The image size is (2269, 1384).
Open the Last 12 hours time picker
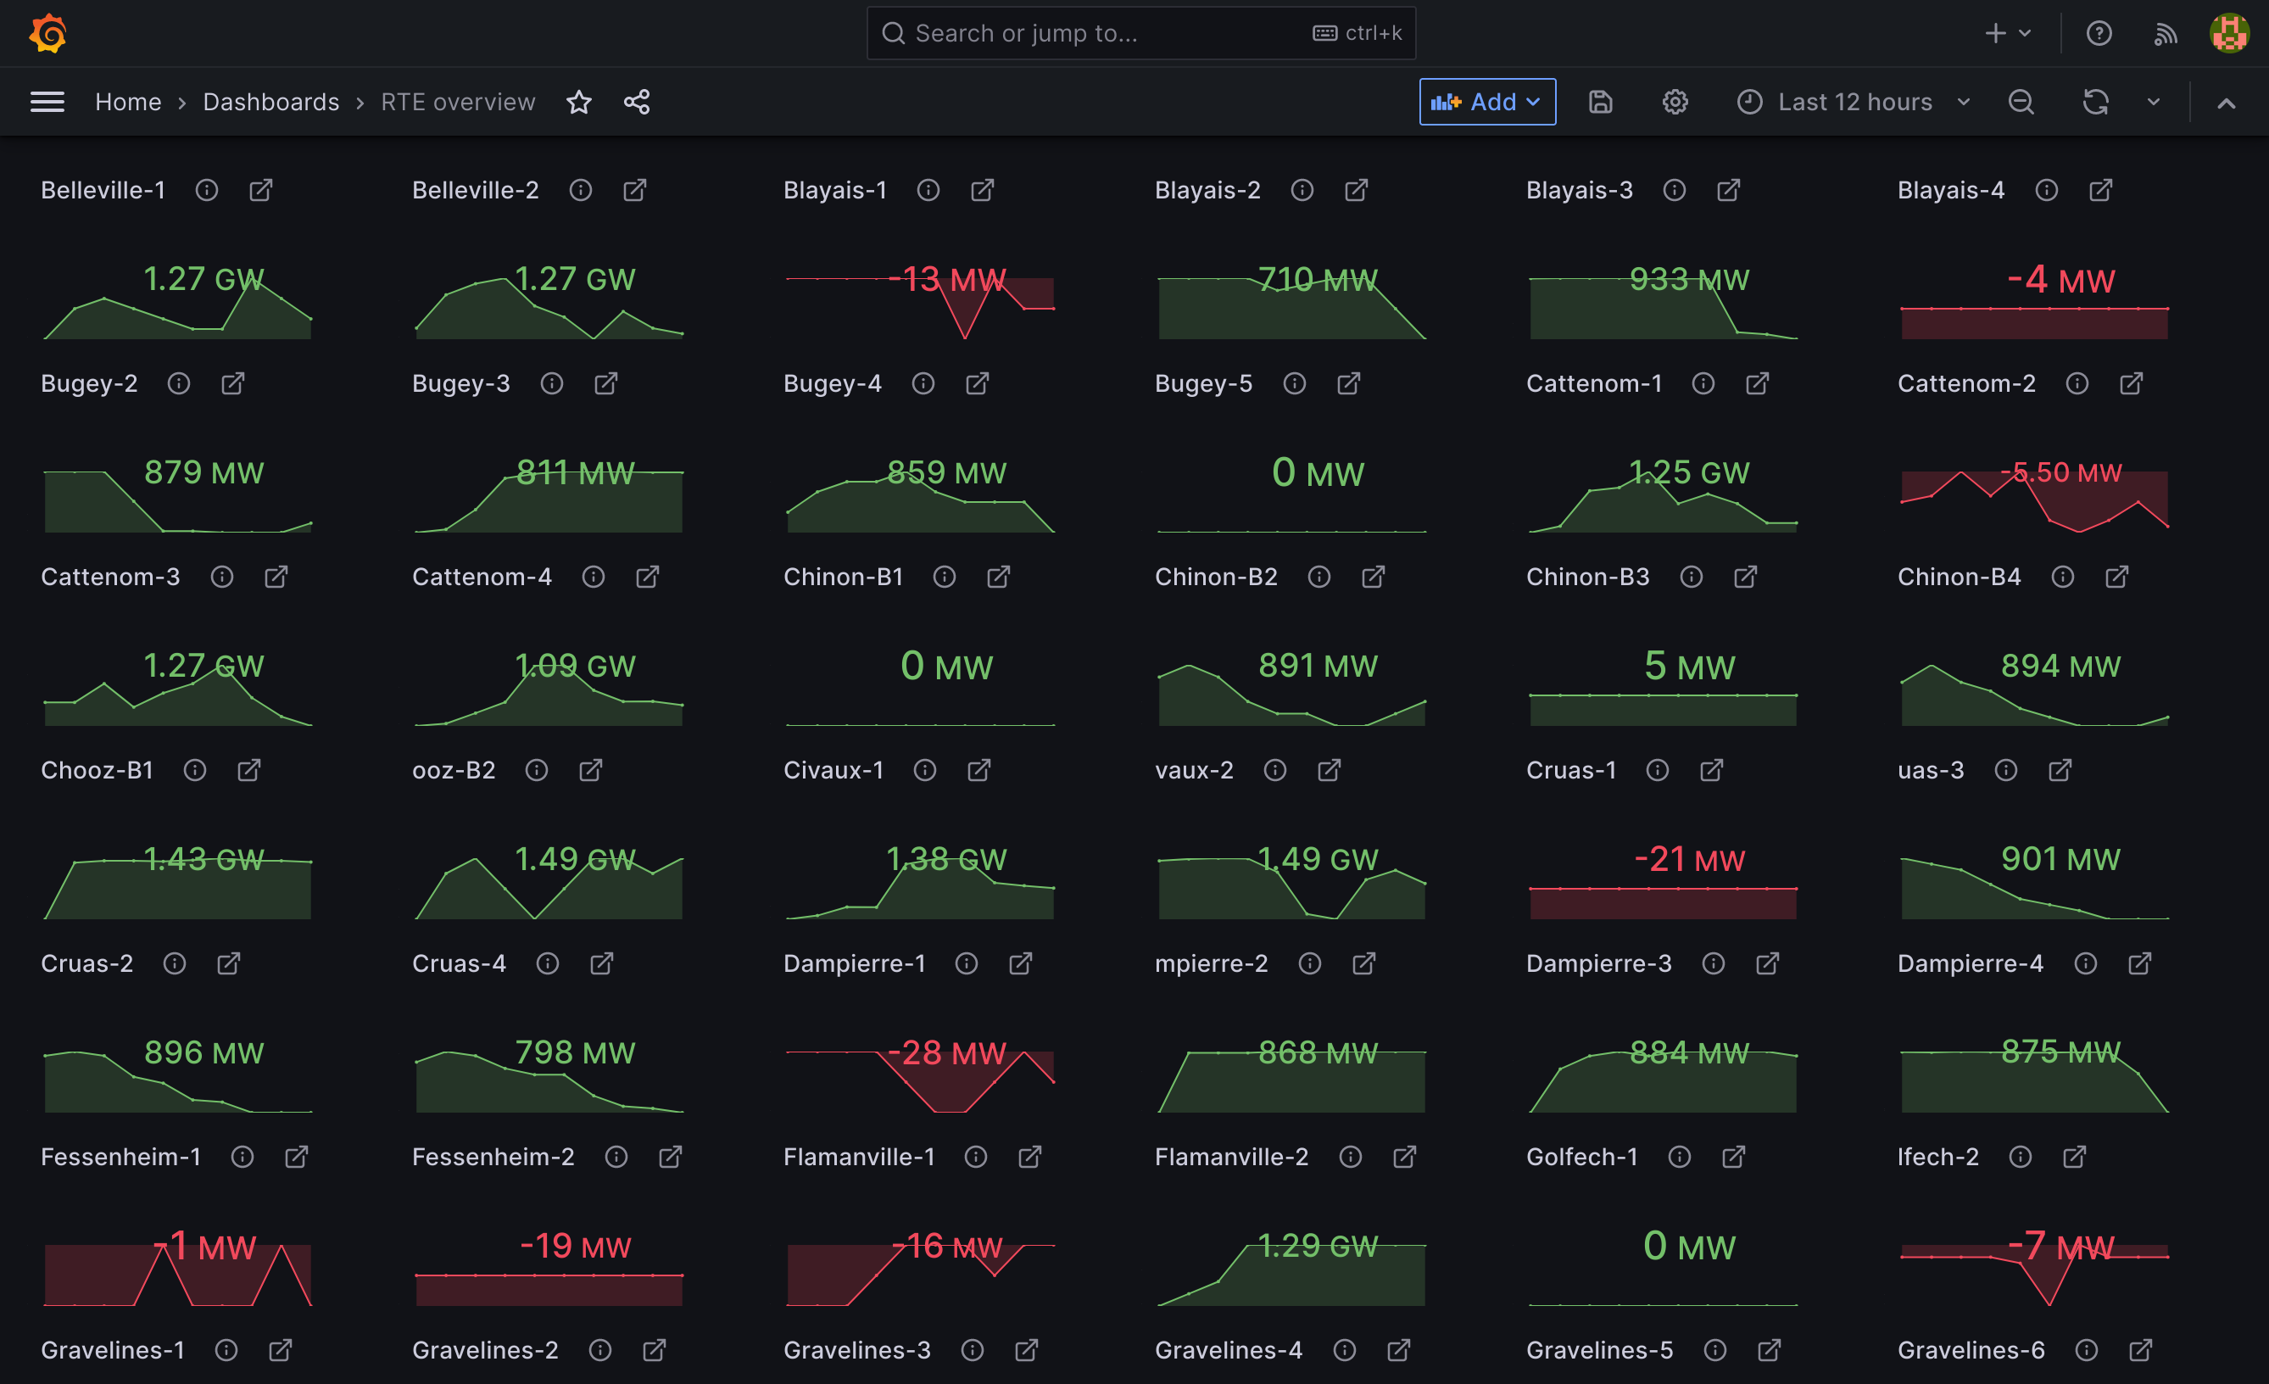click(1854, 101)
